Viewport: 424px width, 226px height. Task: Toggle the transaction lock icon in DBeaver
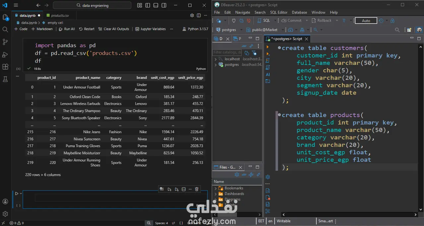point(393,20)
